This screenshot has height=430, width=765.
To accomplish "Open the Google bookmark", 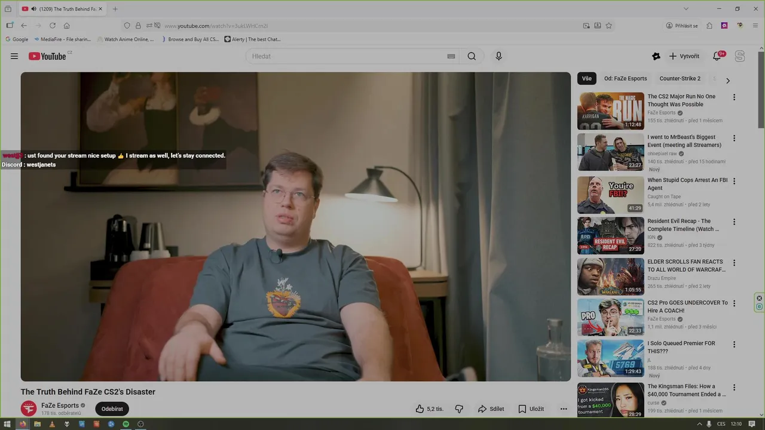I will pos(17,39).
